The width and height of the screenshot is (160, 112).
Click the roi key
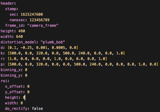click(4, 81)
